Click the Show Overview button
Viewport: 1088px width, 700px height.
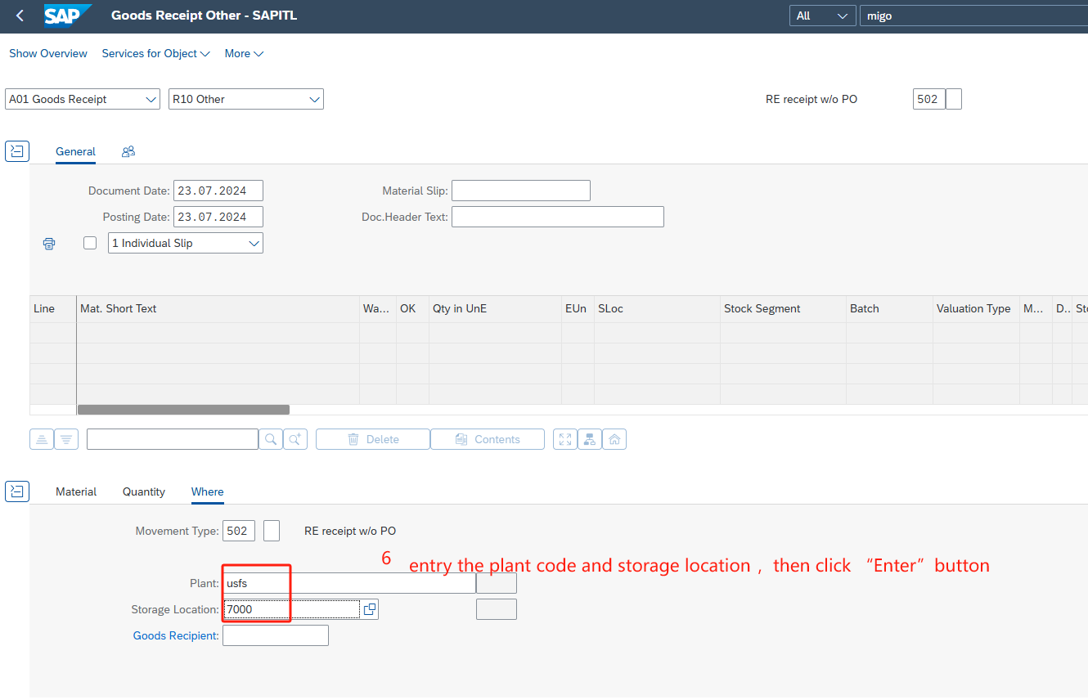[x=48, y=53]
